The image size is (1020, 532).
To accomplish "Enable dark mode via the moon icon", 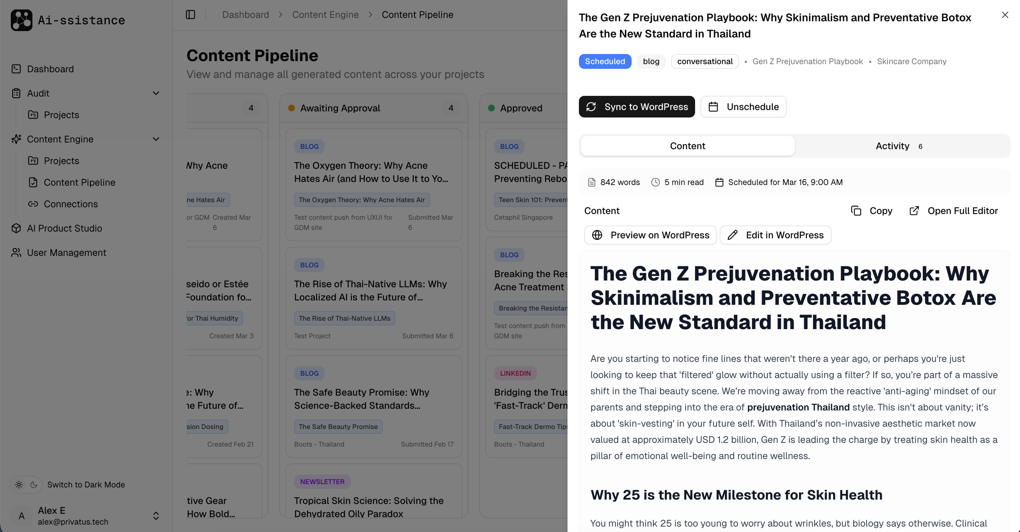I will coord(33,484).
